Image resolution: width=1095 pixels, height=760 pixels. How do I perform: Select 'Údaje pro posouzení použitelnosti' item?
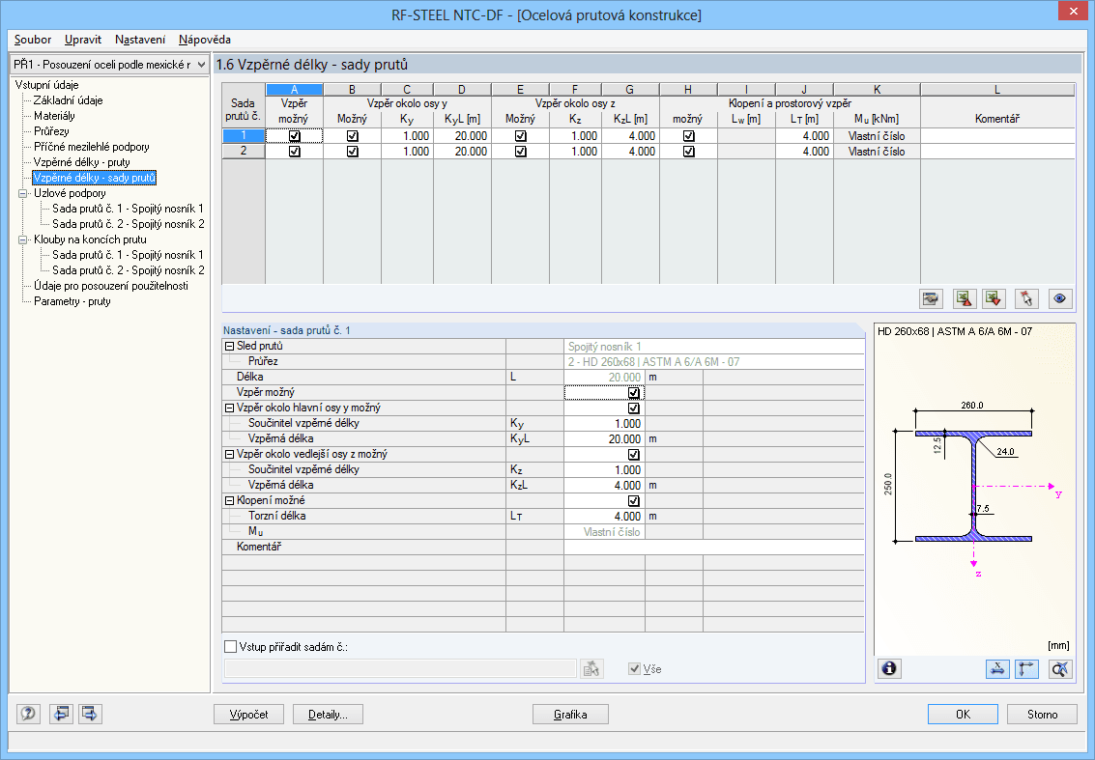pos(111,286)
